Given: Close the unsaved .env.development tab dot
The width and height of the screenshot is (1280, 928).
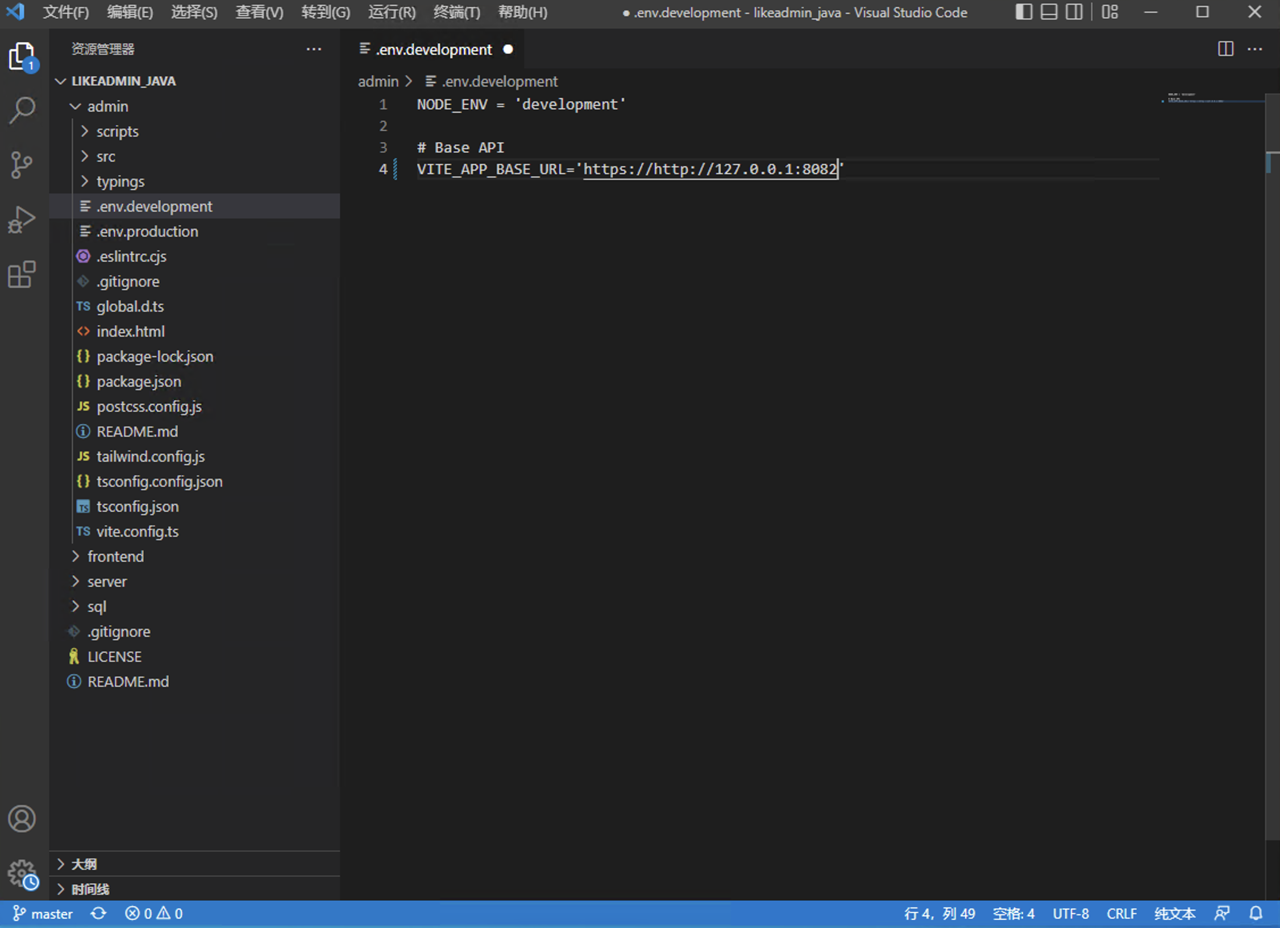Looking at the screenshot, I should point(508,49).
